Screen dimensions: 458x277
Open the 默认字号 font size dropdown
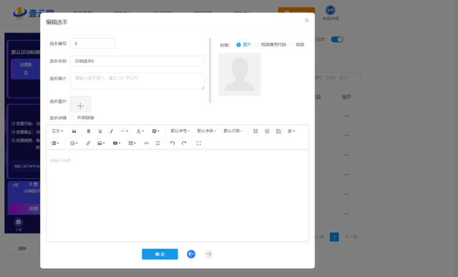point(180,131)
